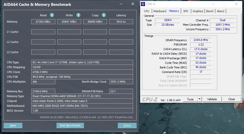The image size is (244, 134).
Task: Click the CPU Clock value 4788.3 MHz
Action: 82,72
